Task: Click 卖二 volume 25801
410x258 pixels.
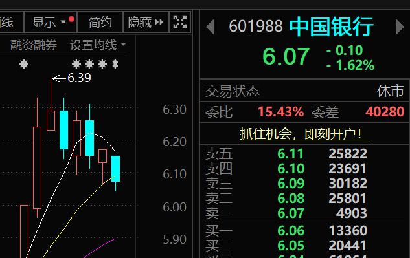Action: [348, 199]
